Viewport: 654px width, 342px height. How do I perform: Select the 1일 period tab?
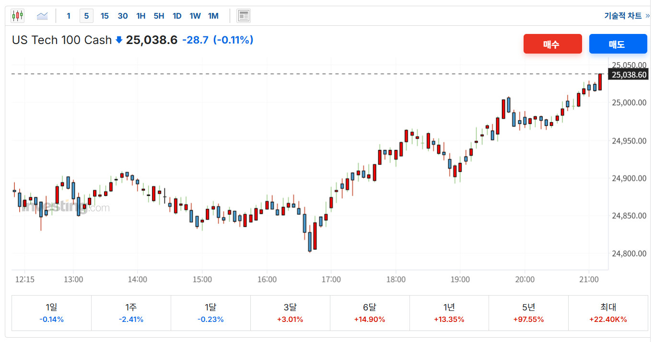click(51, 313)
